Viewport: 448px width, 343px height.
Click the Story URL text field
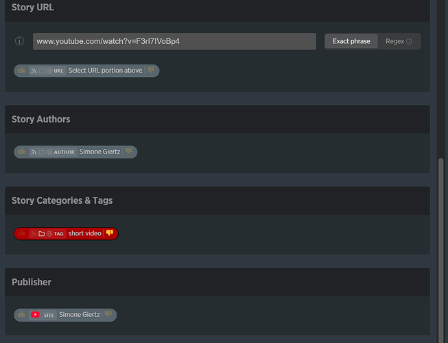click(174, 41)
